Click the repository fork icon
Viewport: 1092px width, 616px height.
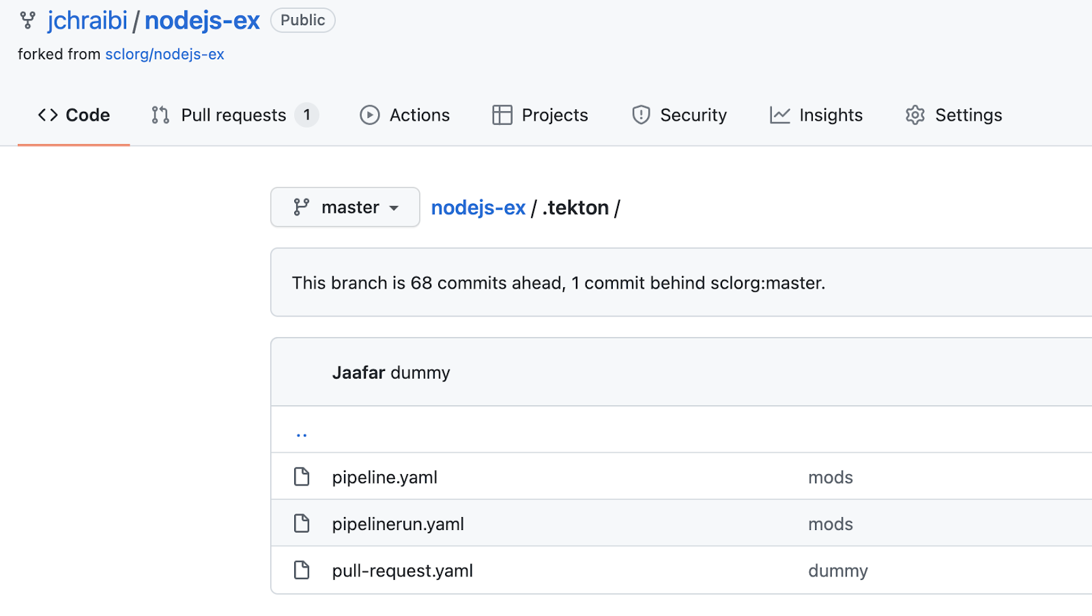(x=27, y=20)
